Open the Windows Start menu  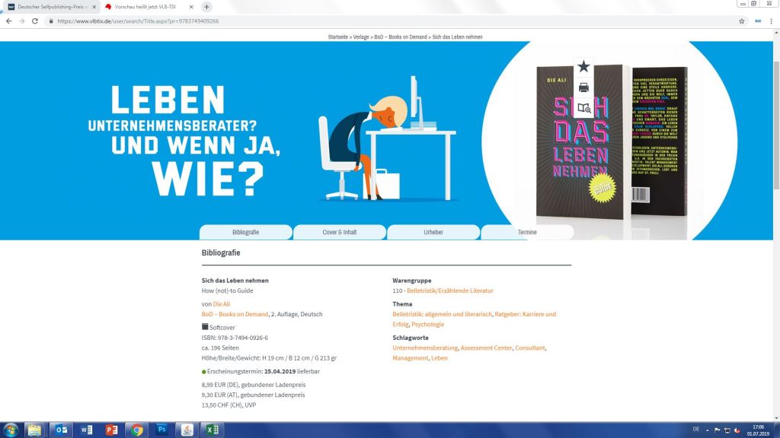click(x=11, y=430)
